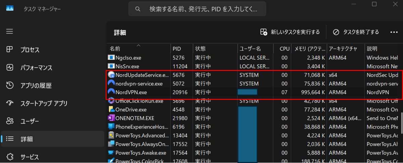
Task: Sort by the アーキテクチャ column header
Action: [x=346, y=49]
